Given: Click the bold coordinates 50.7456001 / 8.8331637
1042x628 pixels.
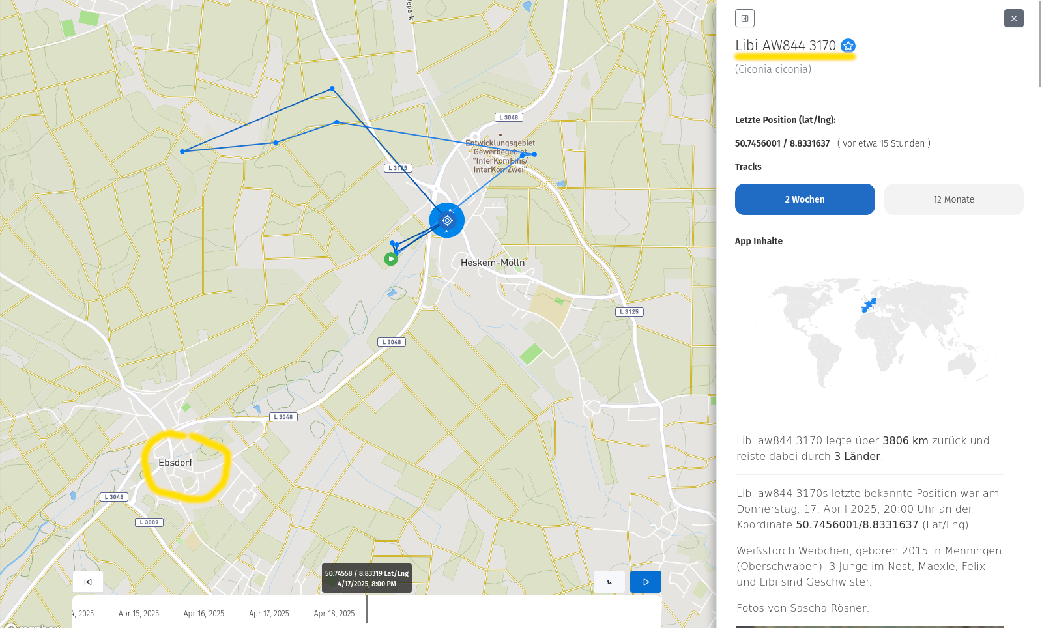Looking at the screenshot, I should coord(782,143).
